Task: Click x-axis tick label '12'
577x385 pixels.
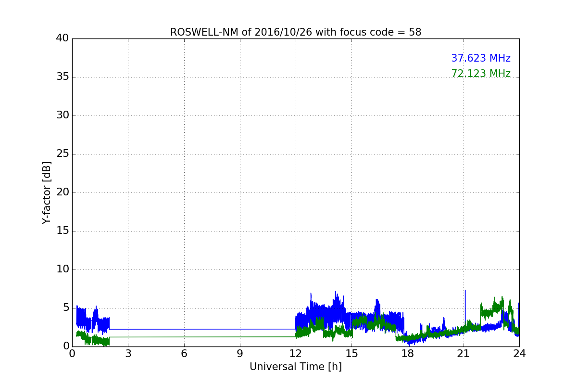Action: pyautogui.click(x=296, y=354)
